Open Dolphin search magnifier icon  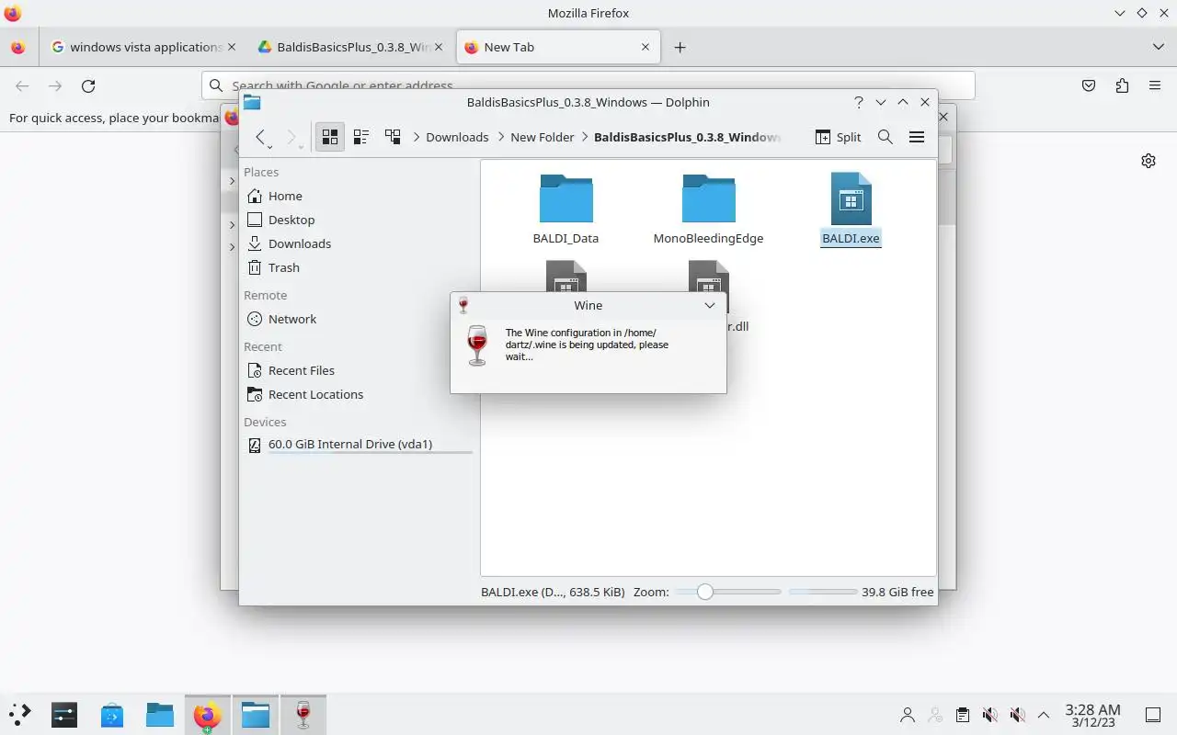coord(886,137)
